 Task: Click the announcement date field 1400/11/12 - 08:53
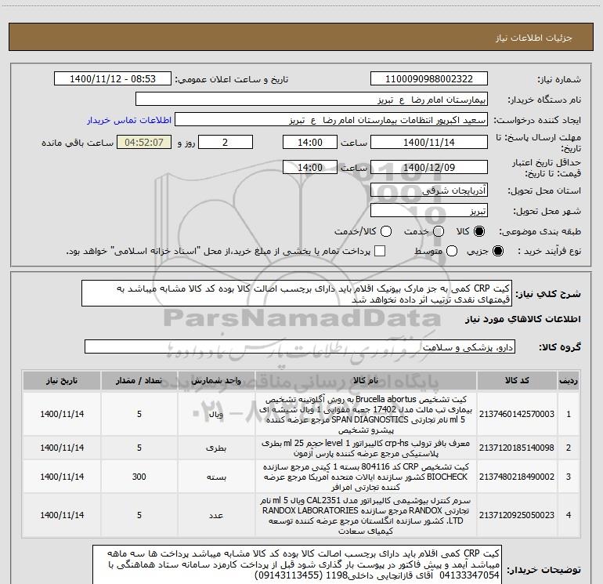click(x=113, y=78)
